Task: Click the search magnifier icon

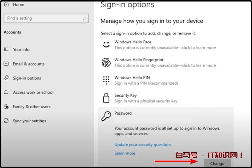Action: tap(85, 18)
